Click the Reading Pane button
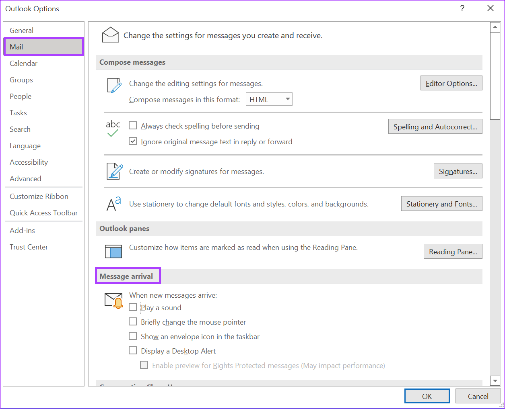505x409 pixels. tap(453, 252)
